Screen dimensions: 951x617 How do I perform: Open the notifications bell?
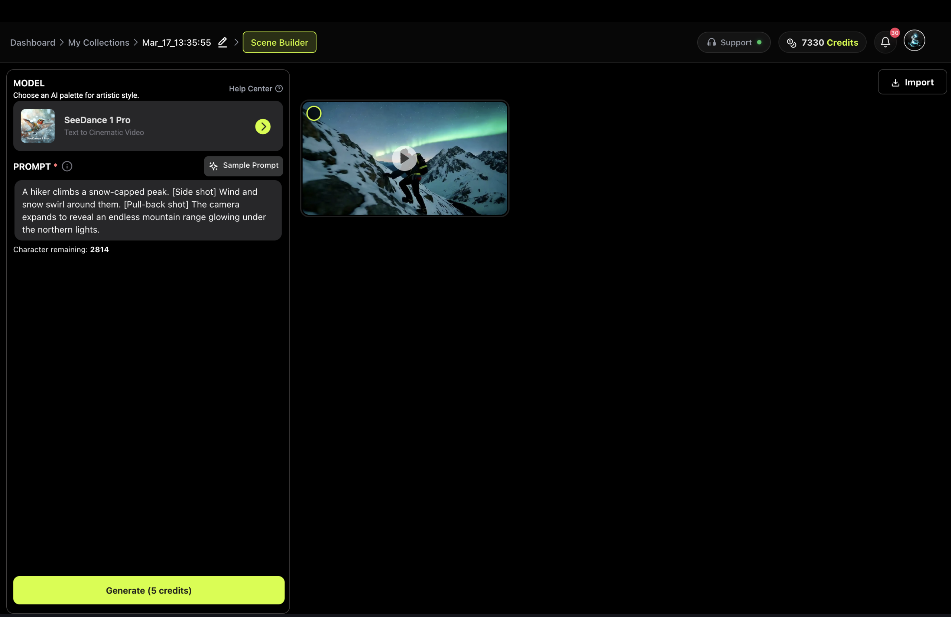point(885,42)
